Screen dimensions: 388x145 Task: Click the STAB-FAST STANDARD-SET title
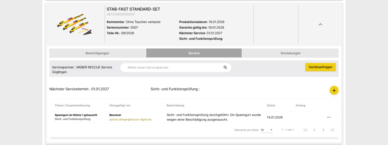(133, 9)
